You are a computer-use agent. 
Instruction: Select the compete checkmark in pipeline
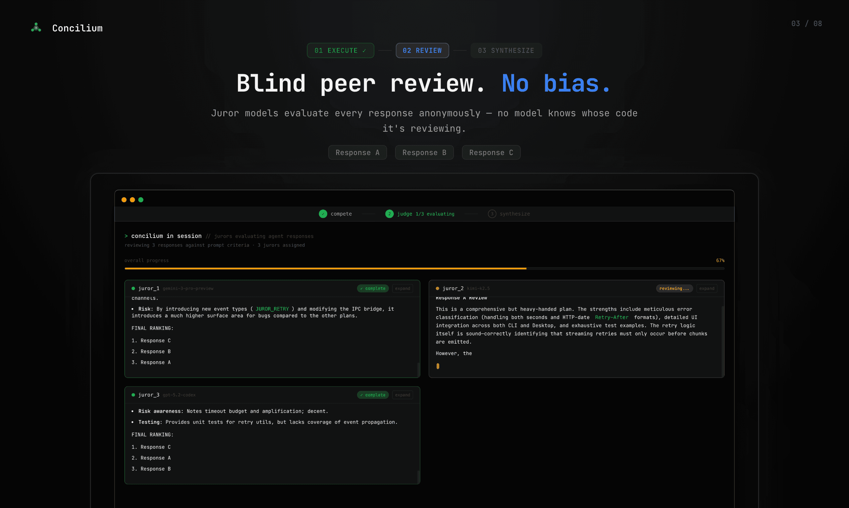click(323, 214)
